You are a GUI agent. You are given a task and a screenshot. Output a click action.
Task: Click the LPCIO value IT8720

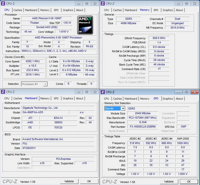58,127
